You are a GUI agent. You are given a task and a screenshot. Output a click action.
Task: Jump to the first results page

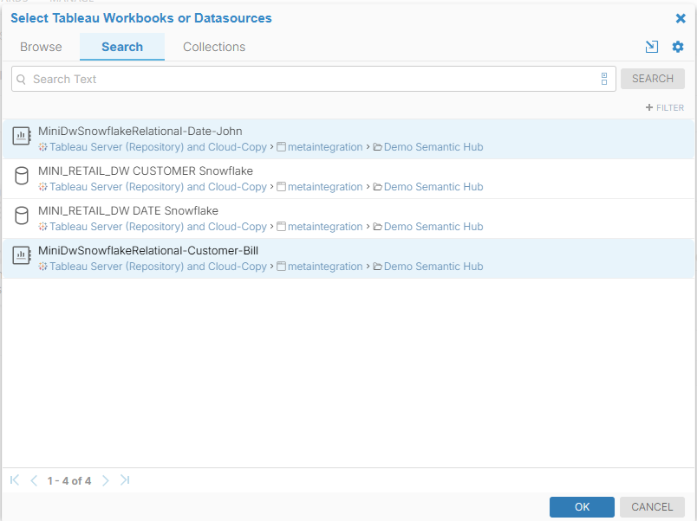(15, 480)
